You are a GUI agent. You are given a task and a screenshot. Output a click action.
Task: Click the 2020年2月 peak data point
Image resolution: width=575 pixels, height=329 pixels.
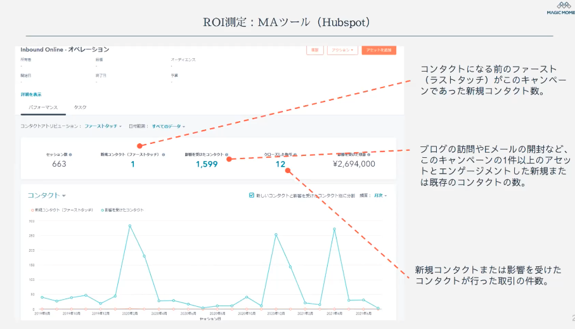click(130, 226)
